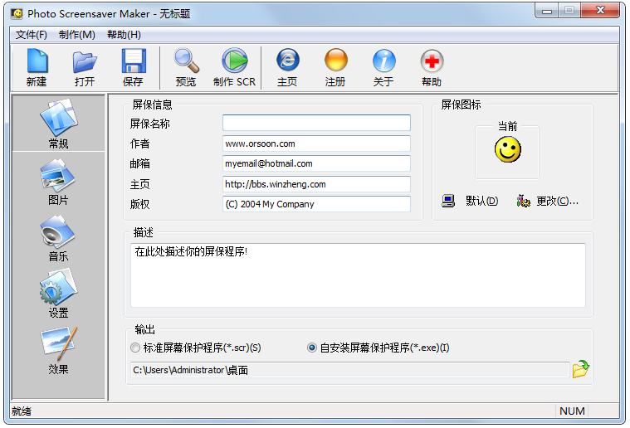
Task: Click the 更改(C)... change icon button
Action: [x=547, y=201]
